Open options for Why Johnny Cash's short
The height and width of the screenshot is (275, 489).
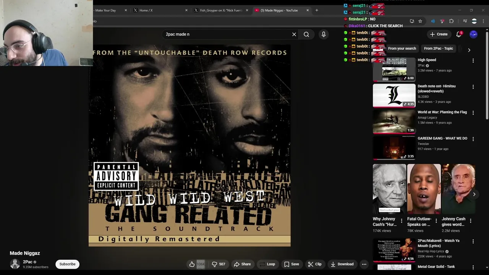point(402,221)
